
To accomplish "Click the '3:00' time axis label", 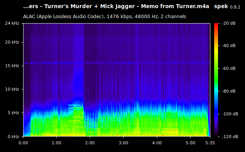I will tap(123, 143).
